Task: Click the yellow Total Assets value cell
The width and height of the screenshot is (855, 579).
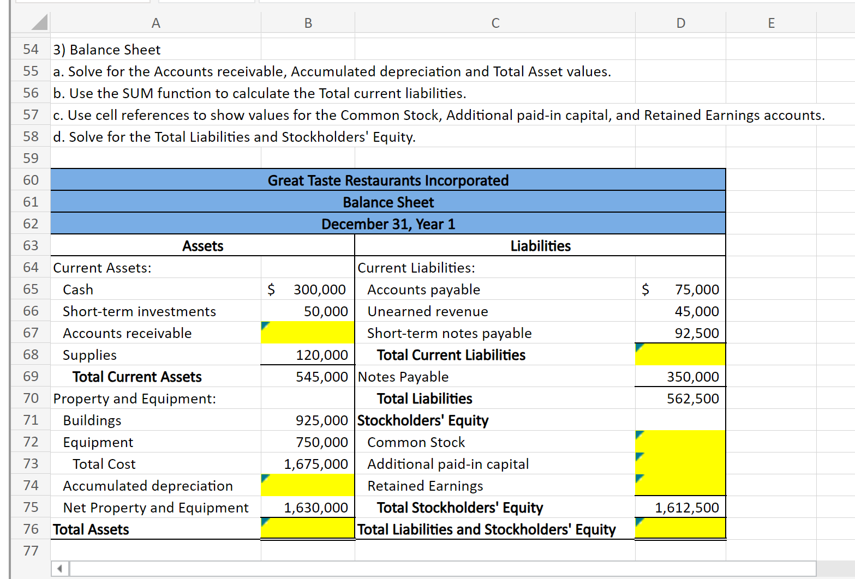Action: pos(308,529)
